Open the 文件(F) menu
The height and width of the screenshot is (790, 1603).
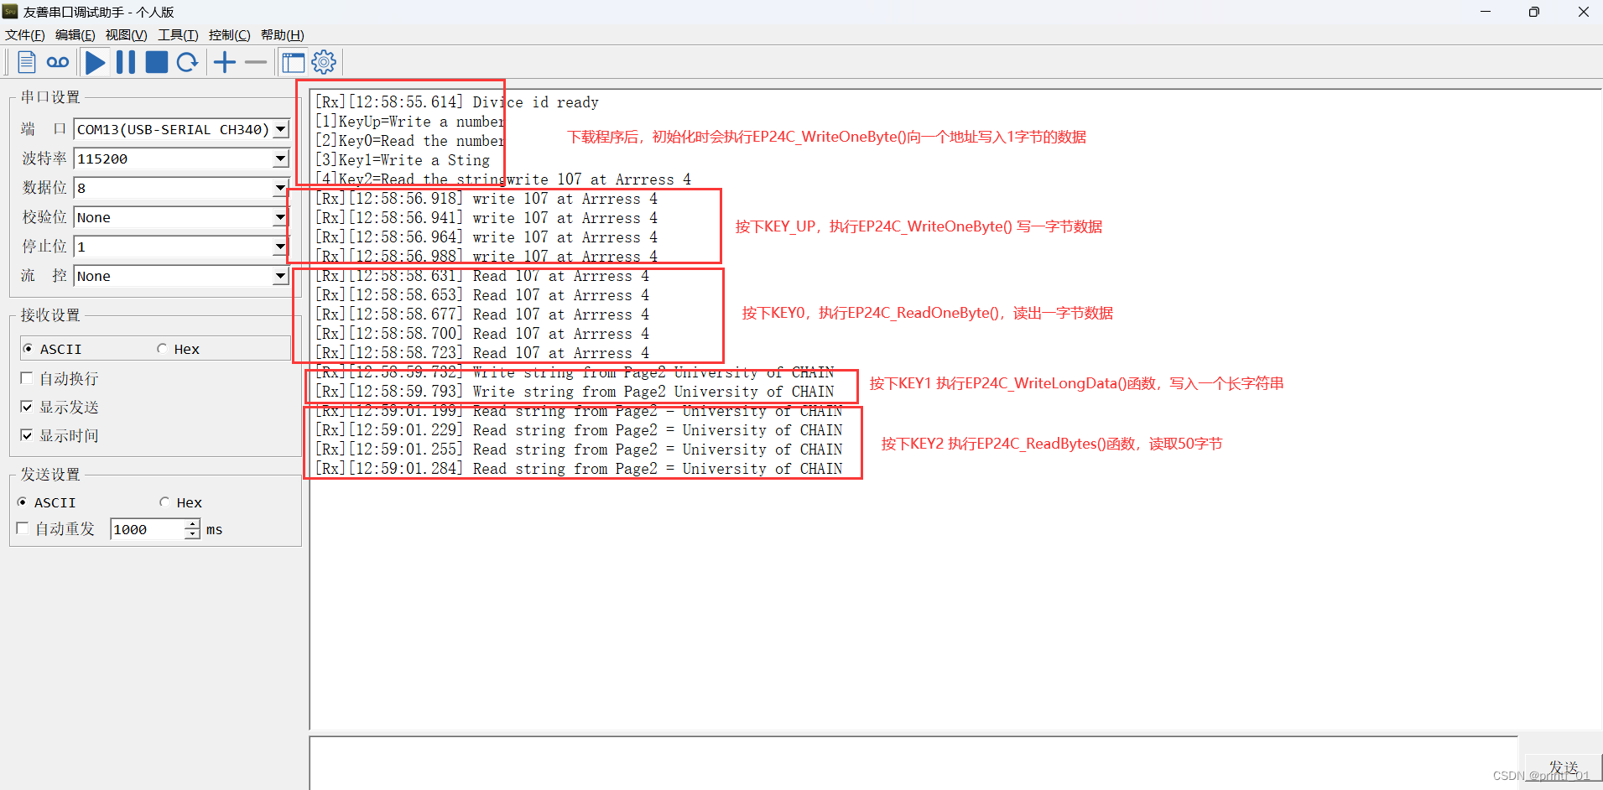pyautogui.click(x=25, y=34)
